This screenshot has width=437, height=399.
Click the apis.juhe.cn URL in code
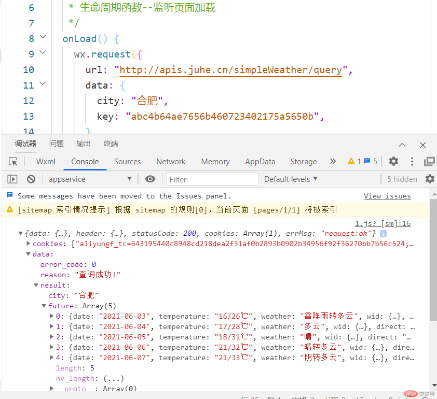pos(231,70)
